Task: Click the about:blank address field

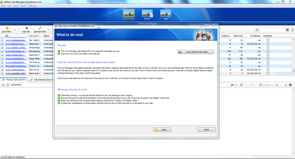Action: 32,85
